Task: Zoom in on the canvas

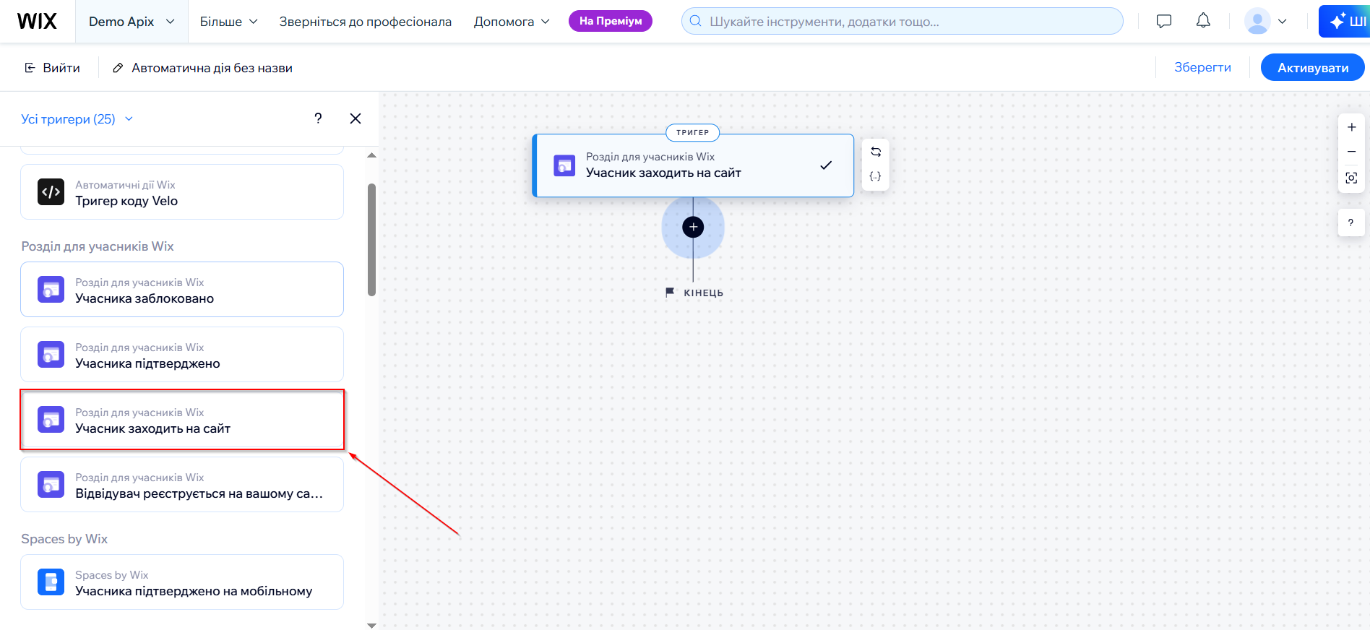Action: coord(1351,127)
